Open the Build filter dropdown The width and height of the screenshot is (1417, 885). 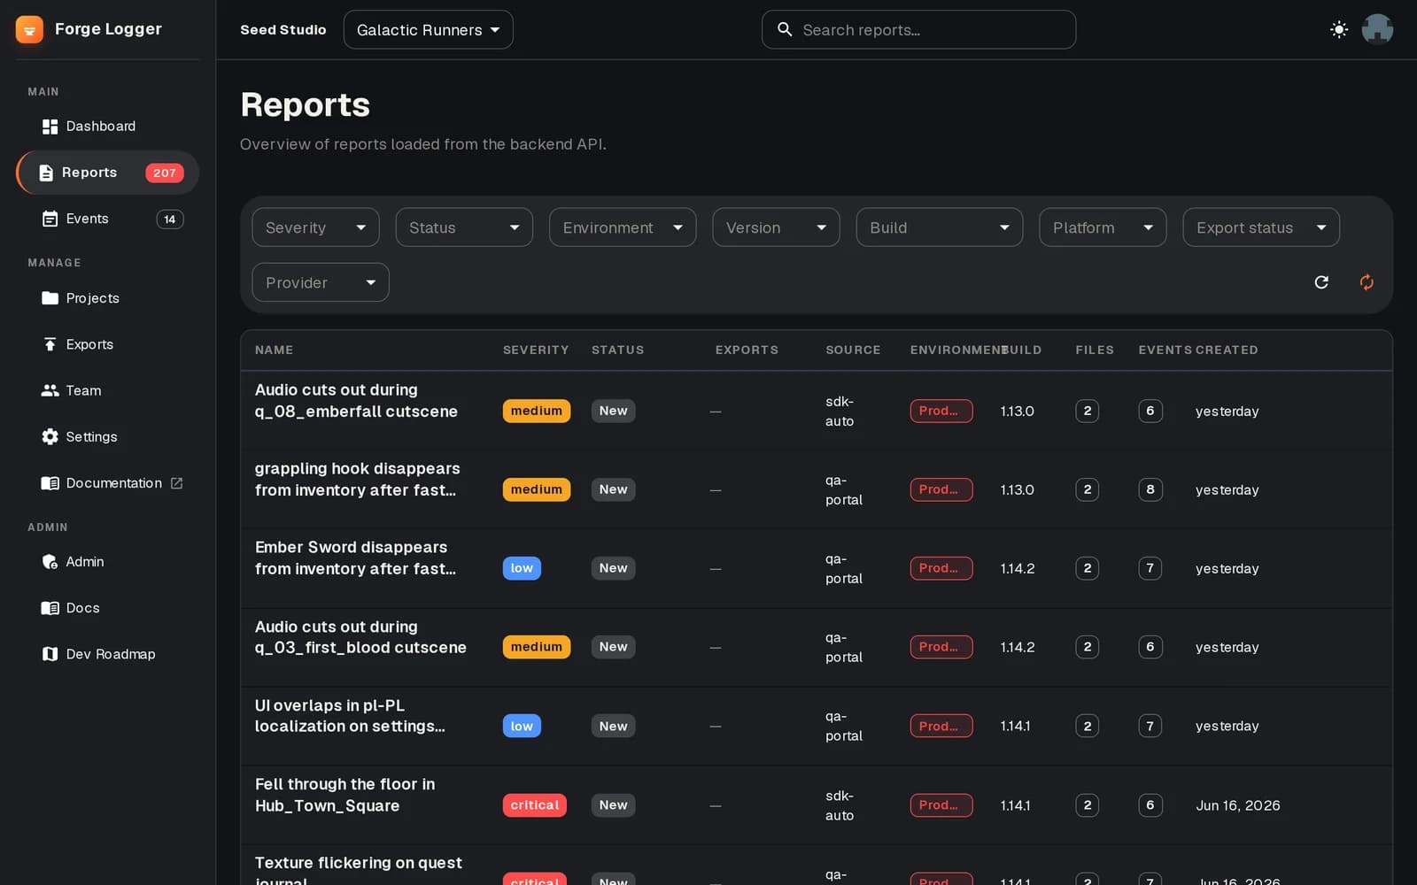pos(940,227)
